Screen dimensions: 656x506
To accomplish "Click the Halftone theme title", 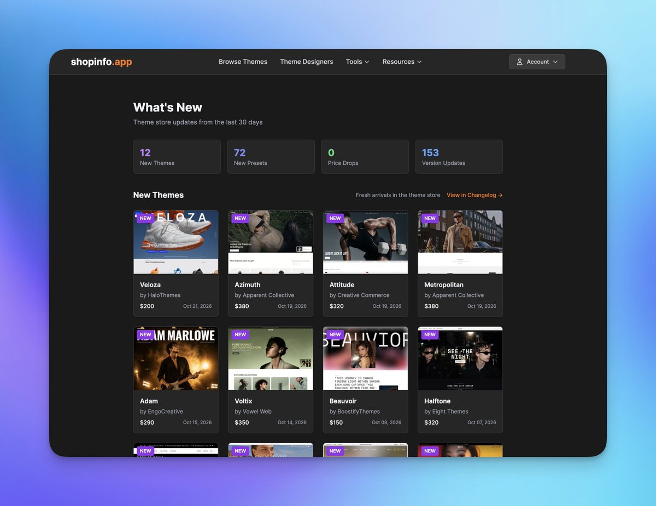I will pyautogui.click(x=438, y=401).
